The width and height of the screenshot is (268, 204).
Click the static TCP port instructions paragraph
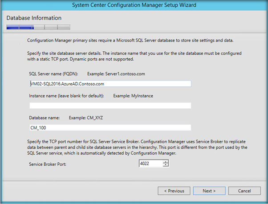pos(134,56)
